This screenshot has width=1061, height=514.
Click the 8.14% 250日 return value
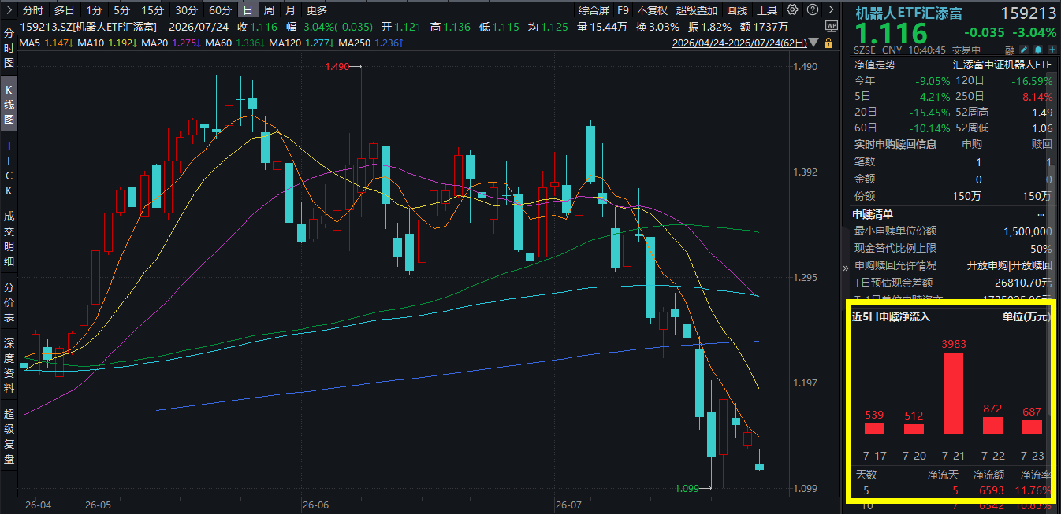click(x=1037, y=97)
